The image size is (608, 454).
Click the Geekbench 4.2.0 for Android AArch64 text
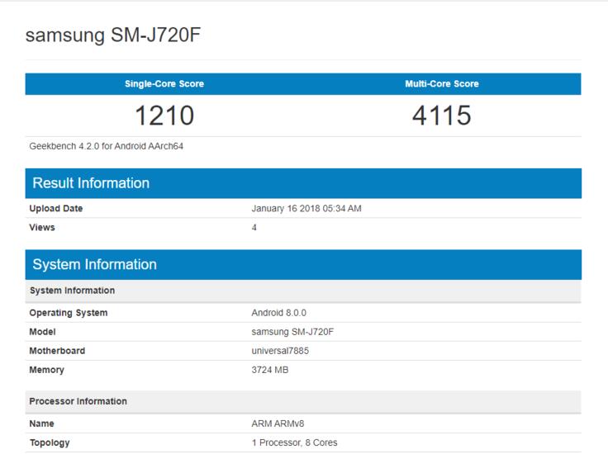click(107, 146)
